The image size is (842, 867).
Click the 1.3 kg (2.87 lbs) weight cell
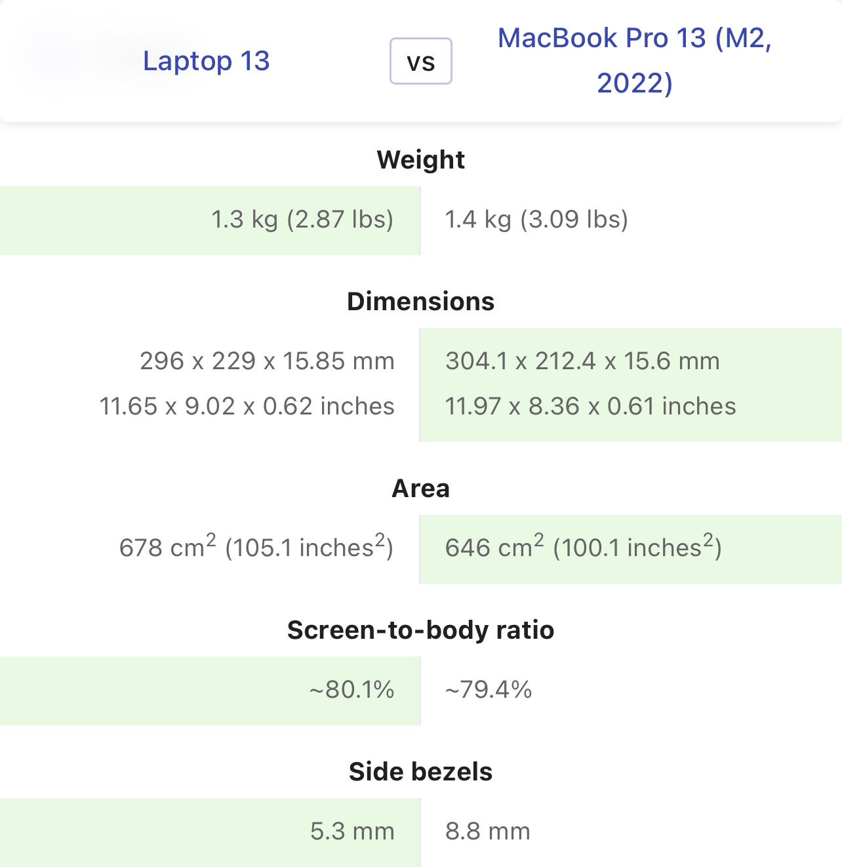pyautogui.click(x=210, y=220)
